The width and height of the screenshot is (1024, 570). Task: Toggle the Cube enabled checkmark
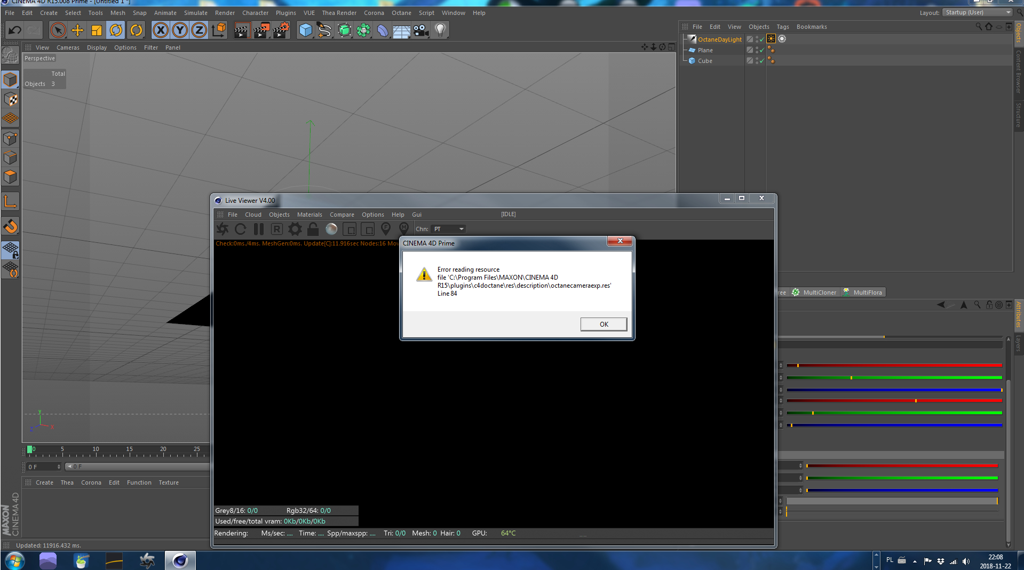pos(761,61)
